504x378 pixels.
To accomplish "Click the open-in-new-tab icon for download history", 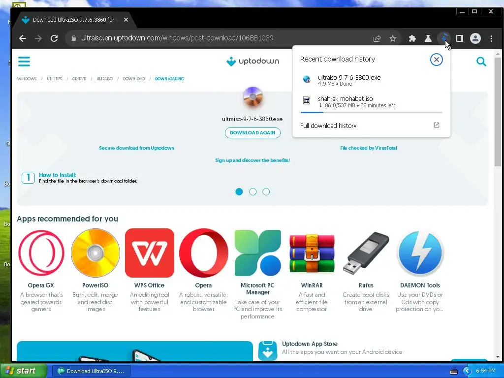I will click(x=436, y=125).
